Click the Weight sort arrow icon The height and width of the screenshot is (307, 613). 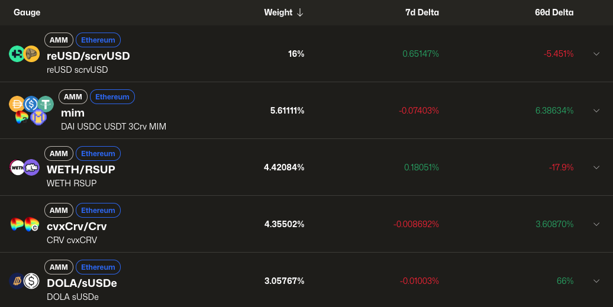pos(300,12)
